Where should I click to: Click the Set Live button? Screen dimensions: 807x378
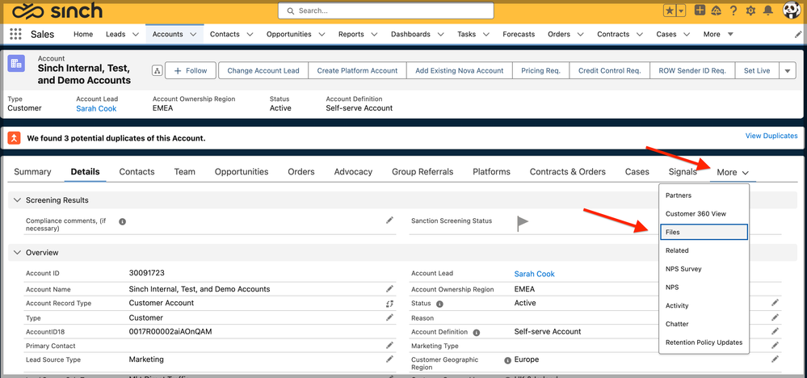click(x=757, y=71)
